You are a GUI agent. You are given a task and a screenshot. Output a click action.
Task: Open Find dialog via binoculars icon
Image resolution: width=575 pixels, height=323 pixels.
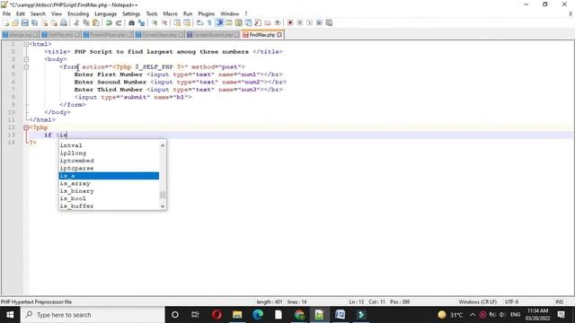[131, 22]
